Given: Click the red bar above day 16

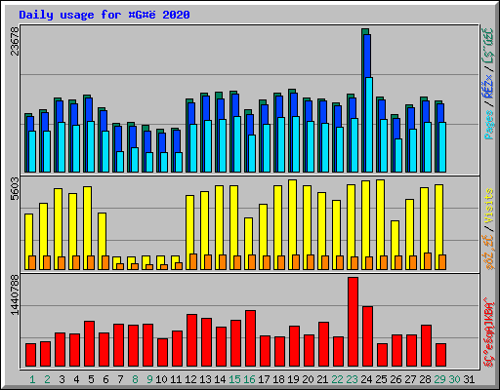Looking at the screenshot, I should [x=250, y=338].
